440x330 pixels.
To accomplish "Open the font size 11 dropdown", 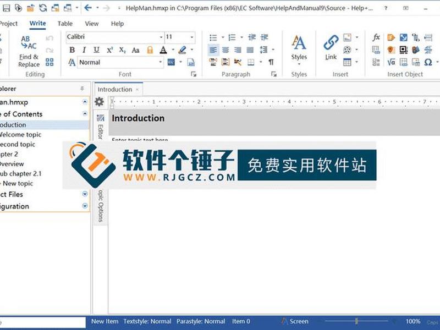I will tap(192, 37).
